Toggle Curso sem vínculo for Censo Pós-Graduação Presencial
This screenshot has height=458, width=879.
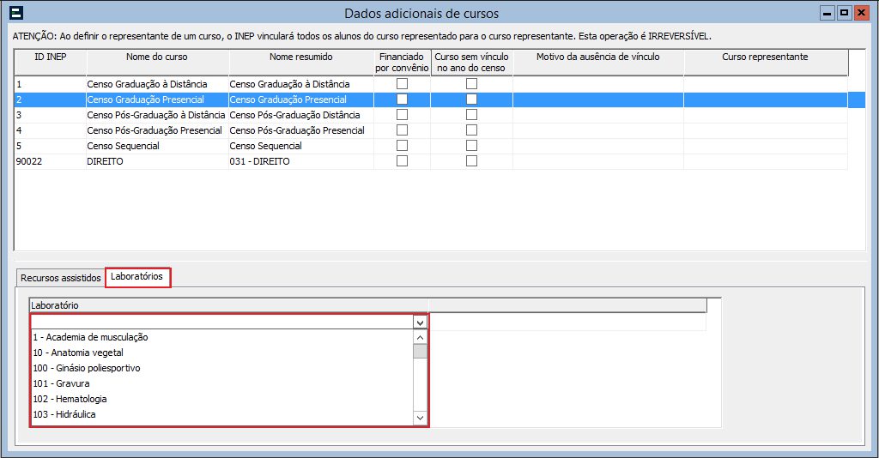click(471, 130)
